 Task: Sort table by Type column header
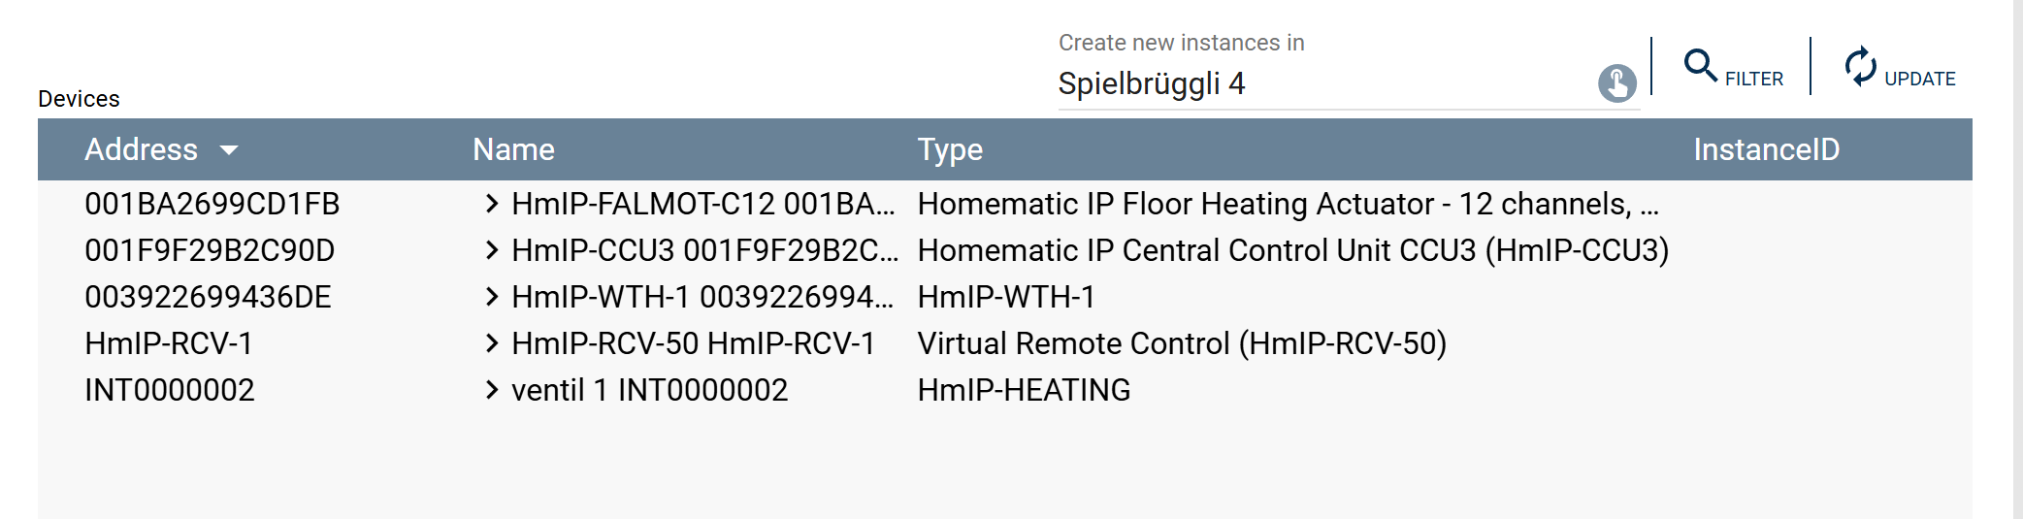[x=950, y=150]
